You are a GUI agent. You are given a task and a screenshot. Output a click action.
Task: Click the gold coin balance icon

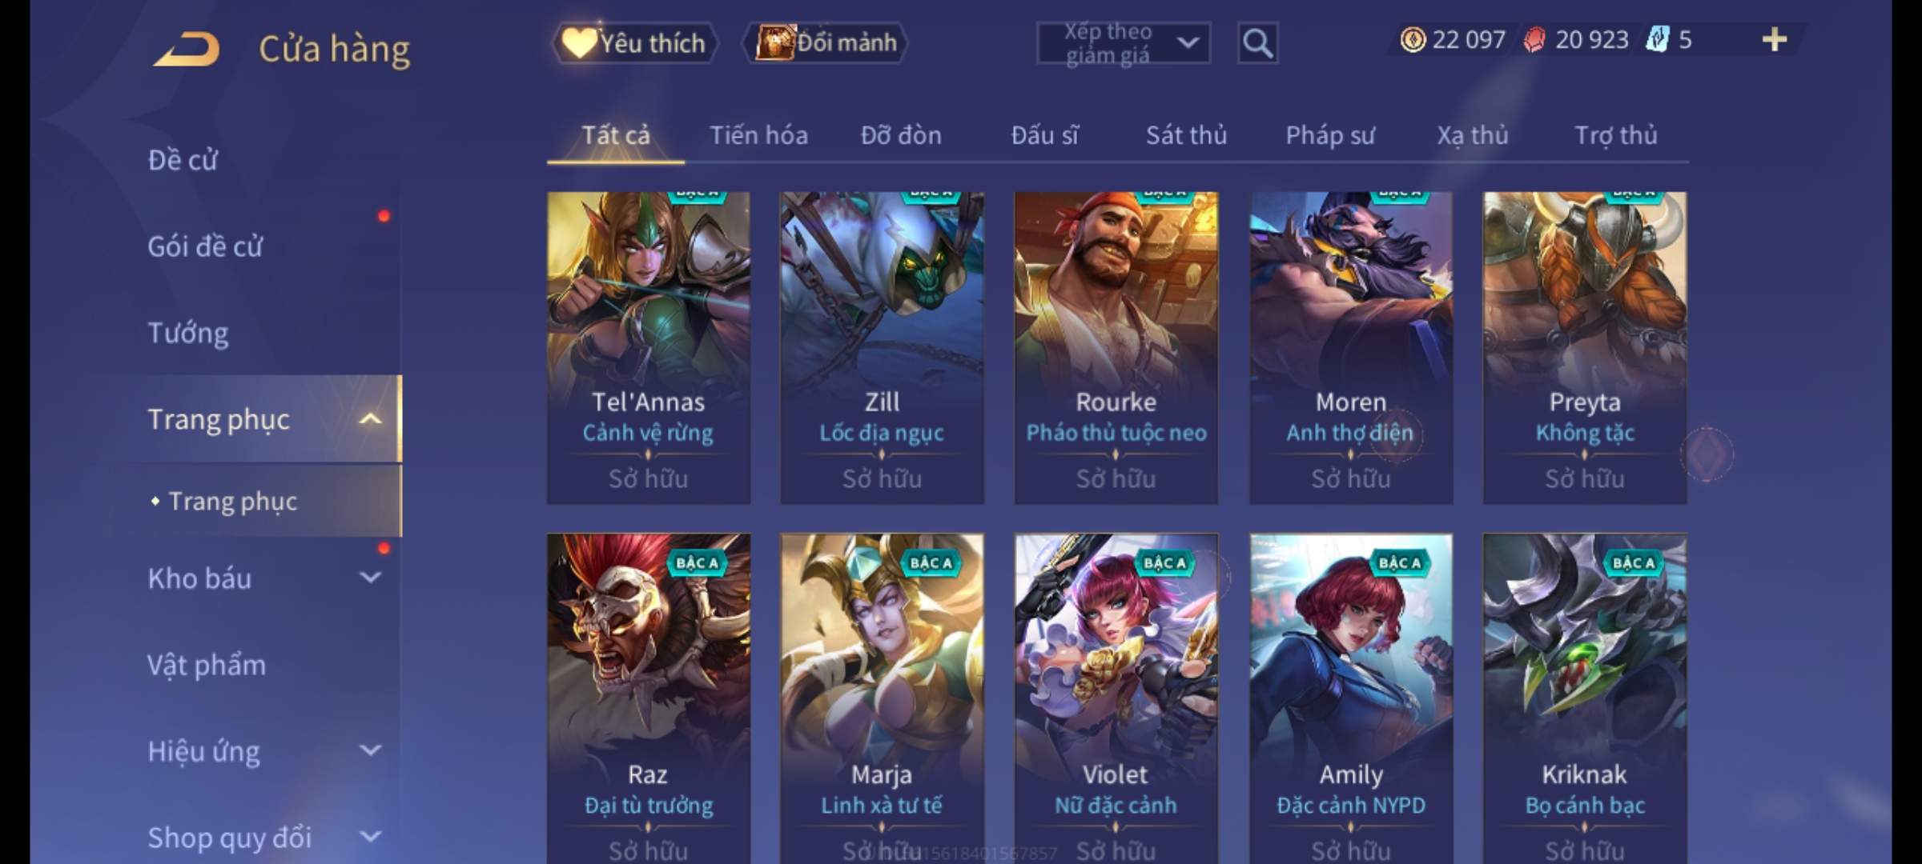pos(1413,39)
